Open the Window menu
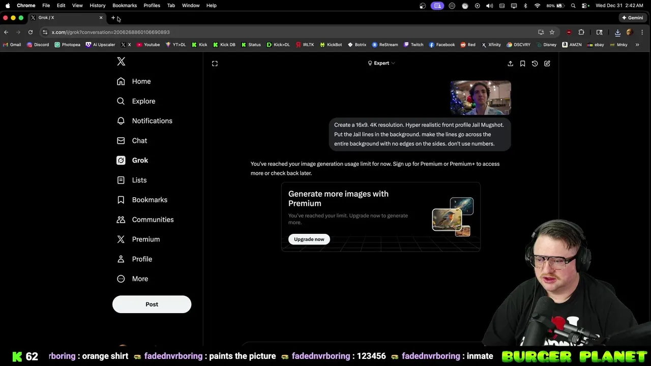651x366 pixels. (191, 6)
